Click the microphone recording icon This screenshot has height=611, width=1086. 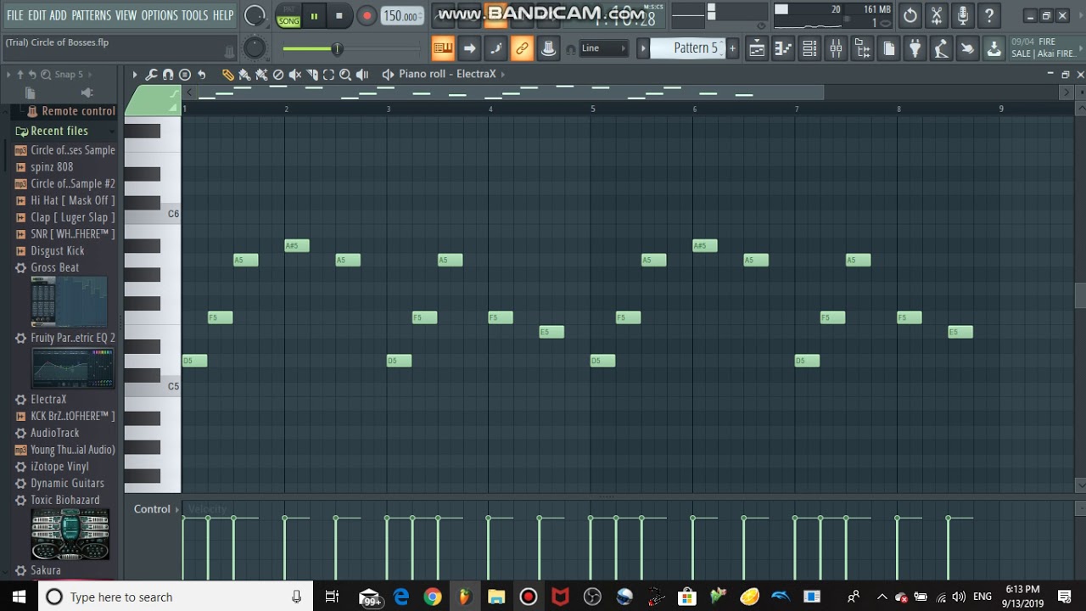(962, 15)
